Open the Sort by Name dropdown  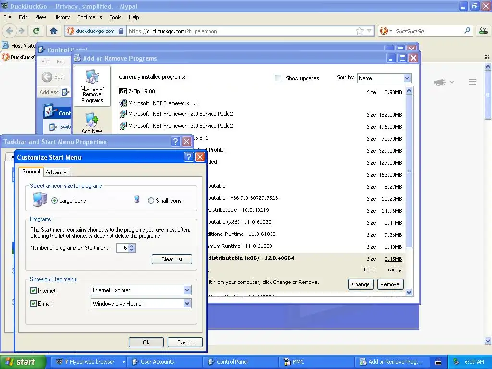(407, 78)
